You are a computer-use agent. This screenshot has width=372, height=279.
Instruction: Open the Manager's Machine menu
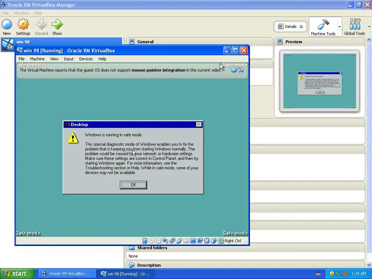click(21, 13)
